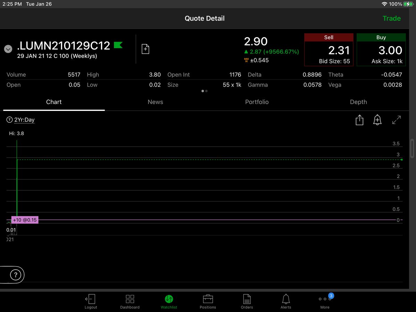Tap the last price 2.90
This screenshot has height=312, width=416.
256,41
